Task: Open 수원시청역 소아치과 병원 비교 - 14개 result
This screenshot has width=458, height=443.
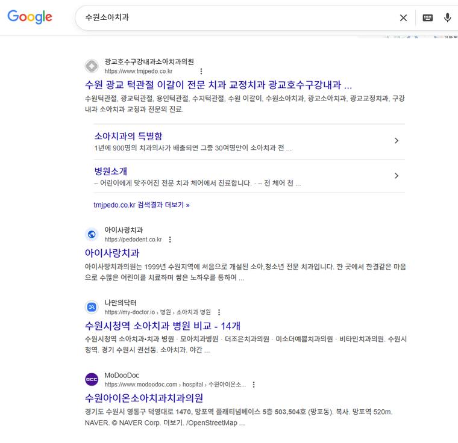Action: point(163,326)
